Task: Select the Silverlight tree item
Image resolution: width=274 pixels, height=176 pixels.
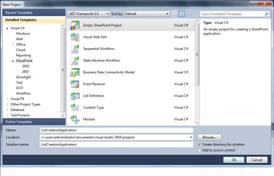Action: [24, 77]
